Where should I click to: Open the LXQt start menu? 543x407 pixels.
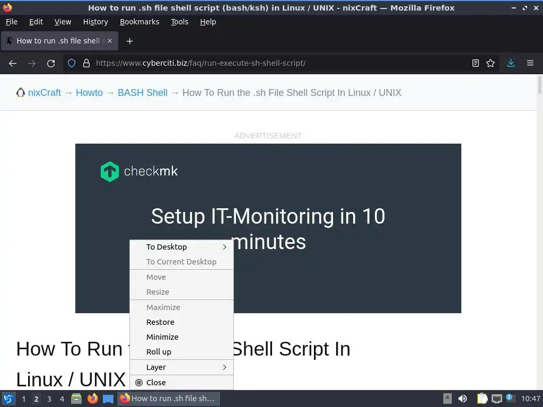coord(8,399)
